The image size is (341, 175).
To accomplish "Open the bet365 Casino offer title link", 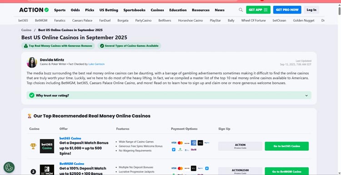I will pos(70,138).
